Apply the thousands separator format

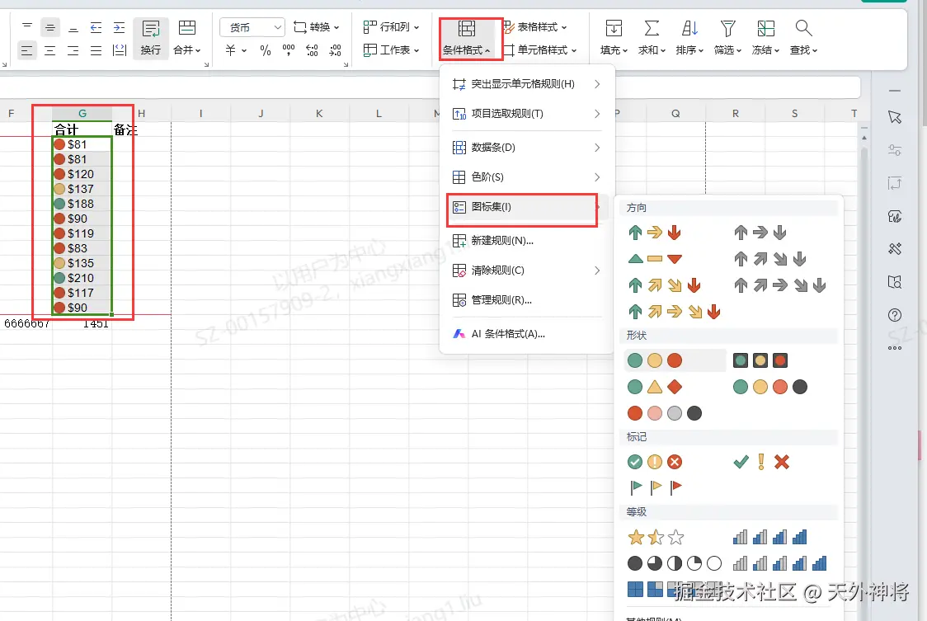289,50
